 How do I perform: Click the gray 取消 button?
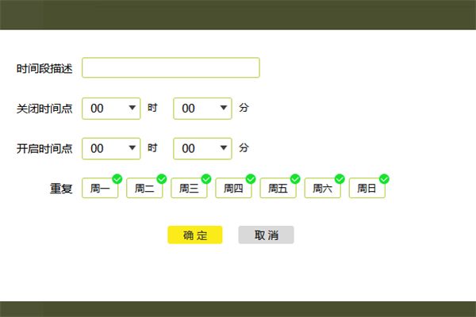tap(266, 235)
